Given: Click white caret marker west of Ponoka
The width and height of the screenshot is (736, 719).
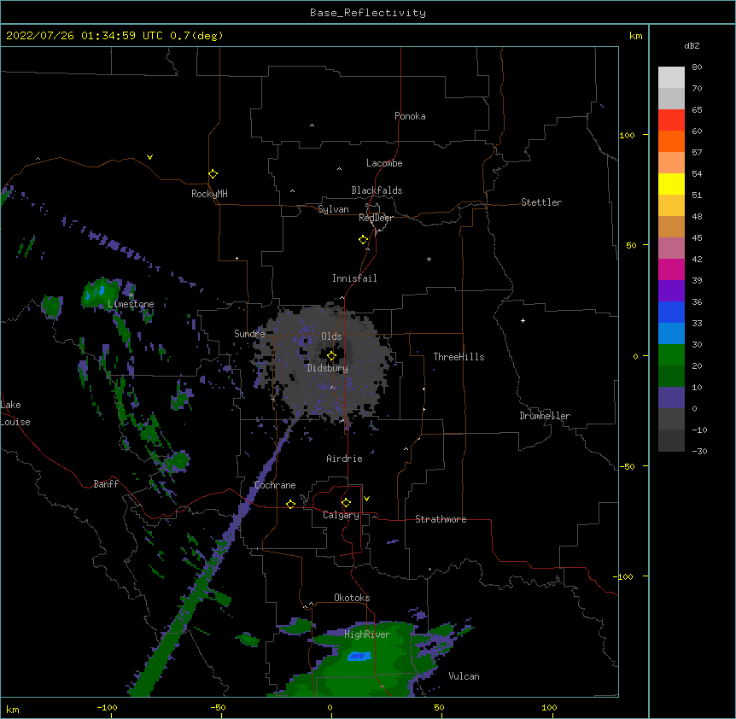Looking at the screenshot, I should click(x=312, y=126).
